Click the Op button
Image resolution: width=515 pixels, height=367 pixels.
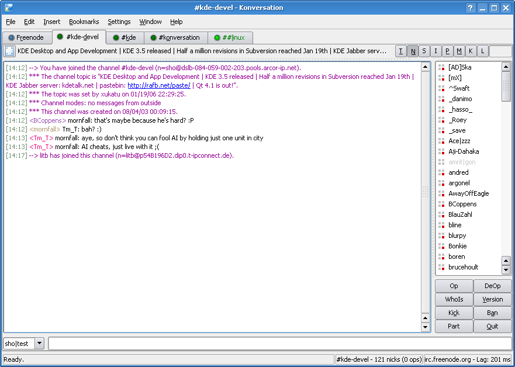click(454, 286)
